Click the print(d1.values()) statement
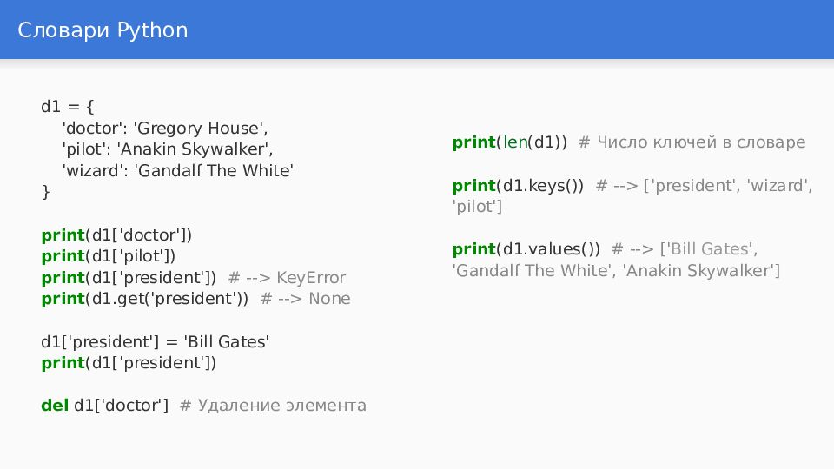834x469 pixels. [x=526, y=249]
